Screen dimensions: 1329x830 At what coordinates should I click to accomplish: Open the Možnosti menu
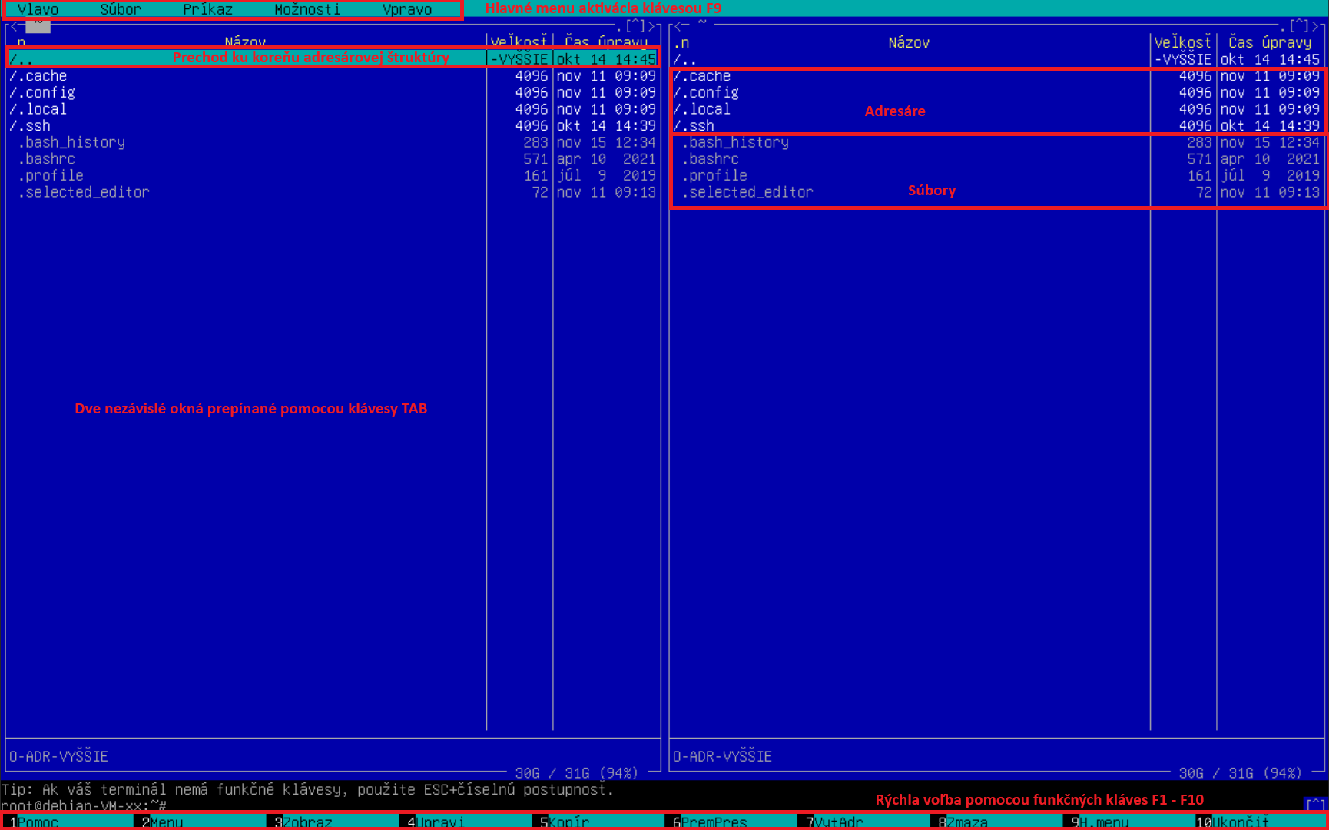pyautogui.click(x=307, y=9)
